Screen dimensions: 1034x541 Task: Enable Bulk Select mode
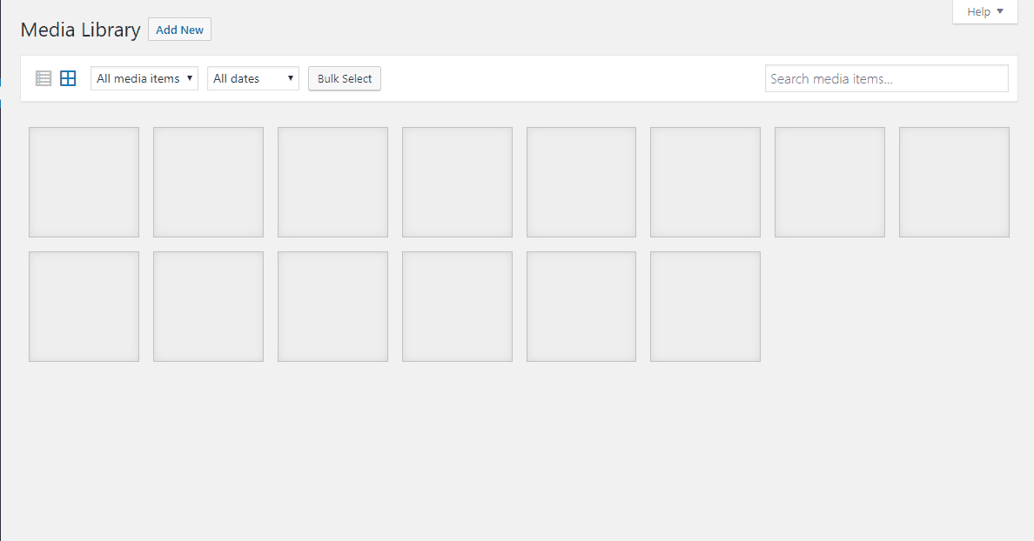pos(344,78)
